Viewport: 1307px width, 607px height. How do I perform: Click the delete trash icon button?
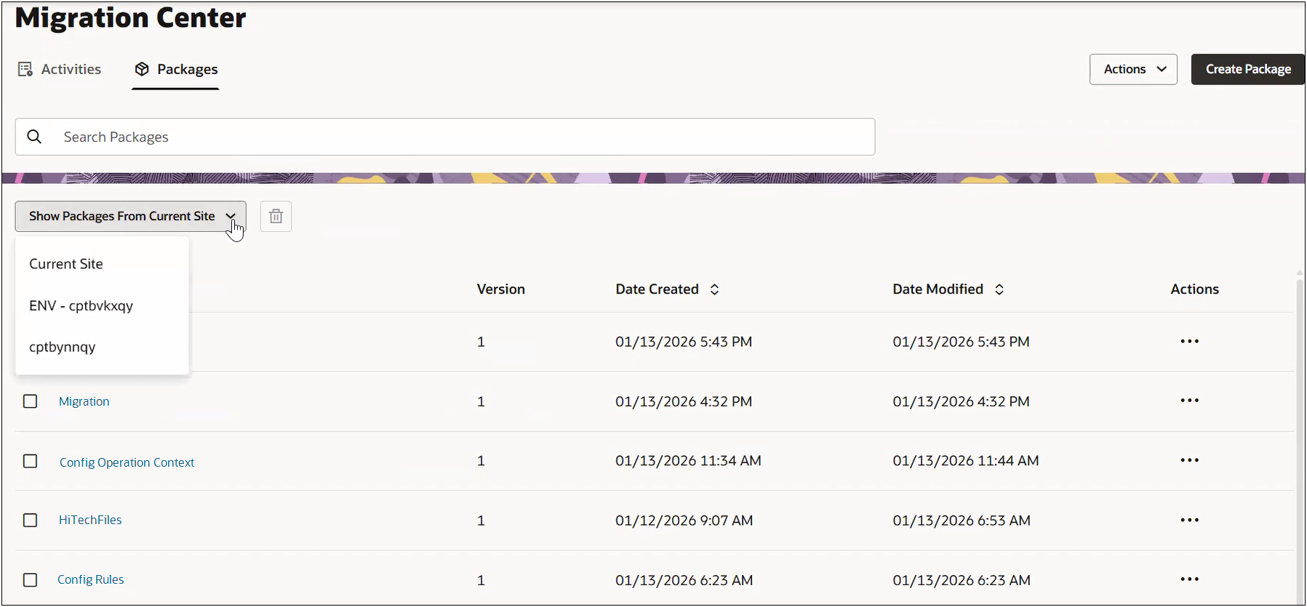(x=276, y=217)
